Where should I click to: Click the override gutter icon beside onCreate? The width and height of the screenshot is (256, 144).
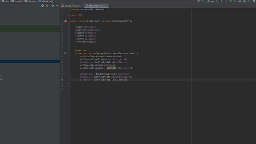65,53
